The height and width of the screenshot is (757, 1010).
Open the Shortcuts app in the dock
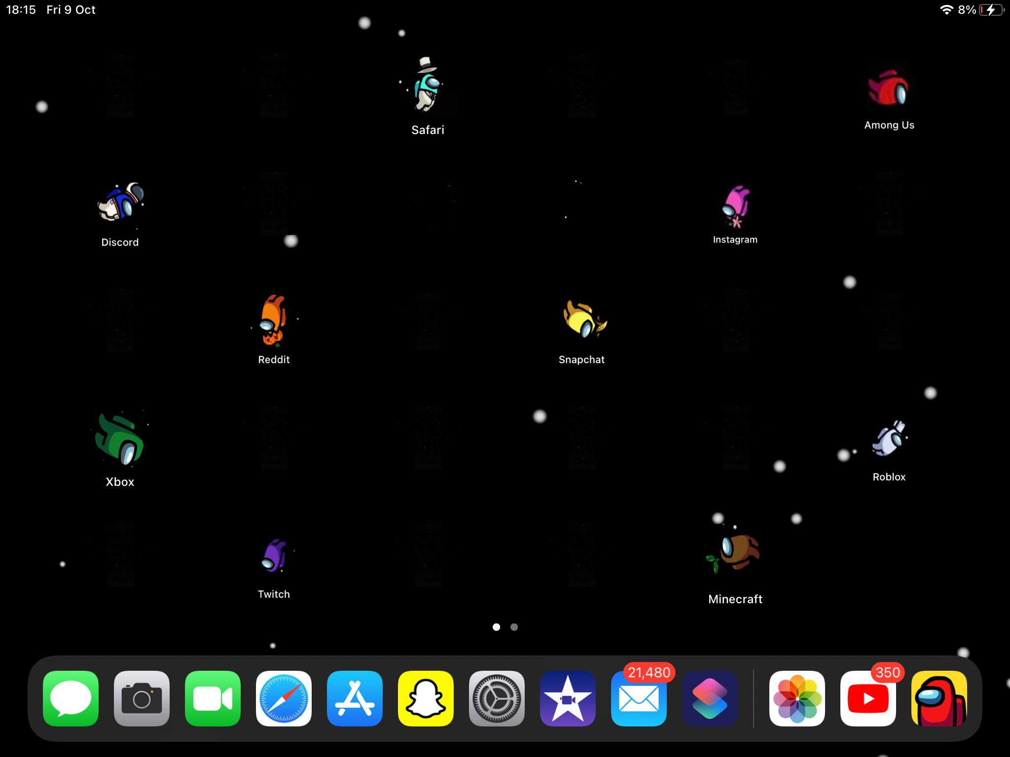point(710,698)
